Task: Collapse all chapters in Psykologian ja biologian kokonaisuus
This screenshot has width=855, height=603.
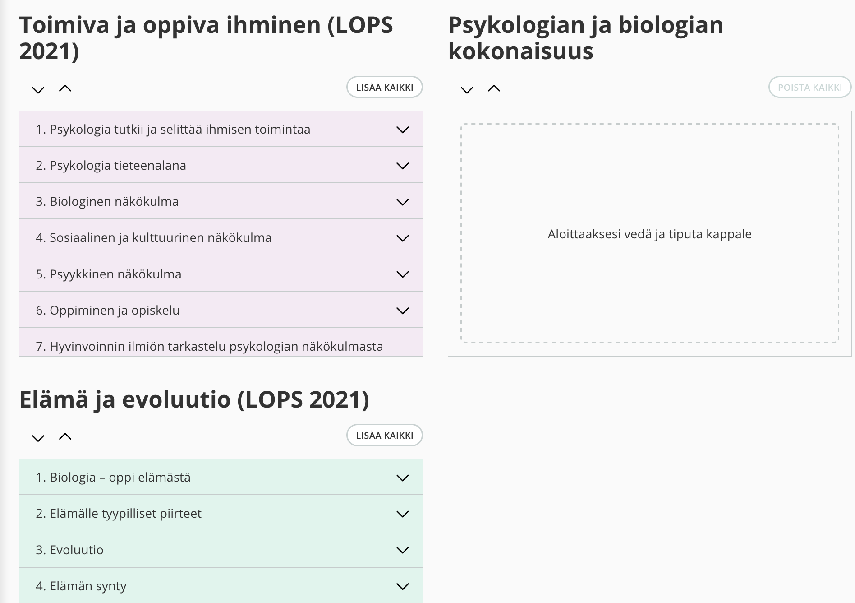Action: click(494, 88)
